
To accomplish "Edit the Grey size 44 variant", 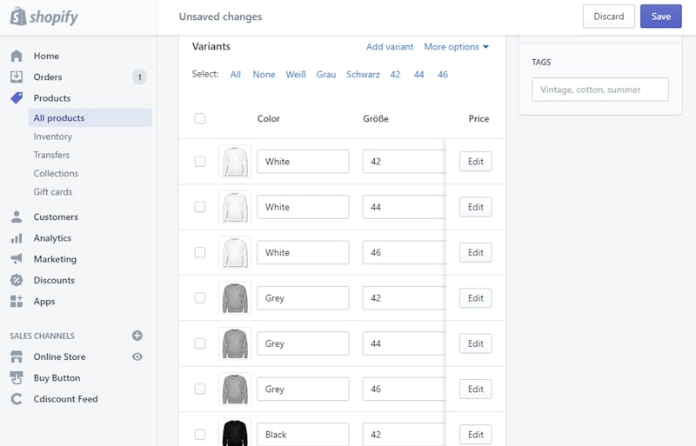I will pyautogui.click(x=475, y=343).
